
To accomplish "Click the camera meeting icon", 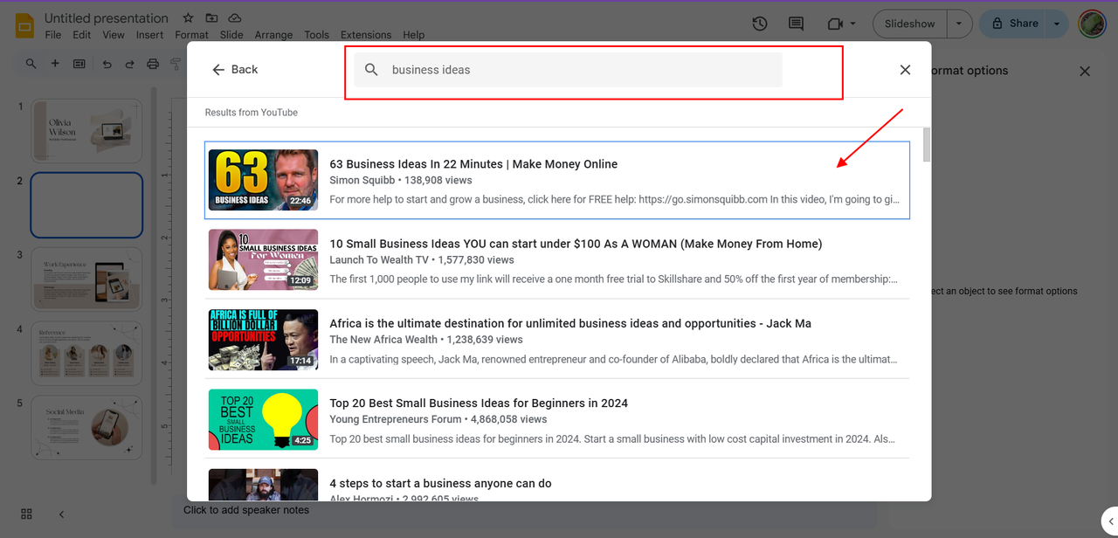I will (836, 24).
